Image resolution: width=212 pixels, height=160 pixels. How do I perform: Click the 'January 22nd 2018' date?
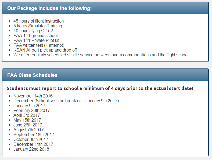(31, 149)
